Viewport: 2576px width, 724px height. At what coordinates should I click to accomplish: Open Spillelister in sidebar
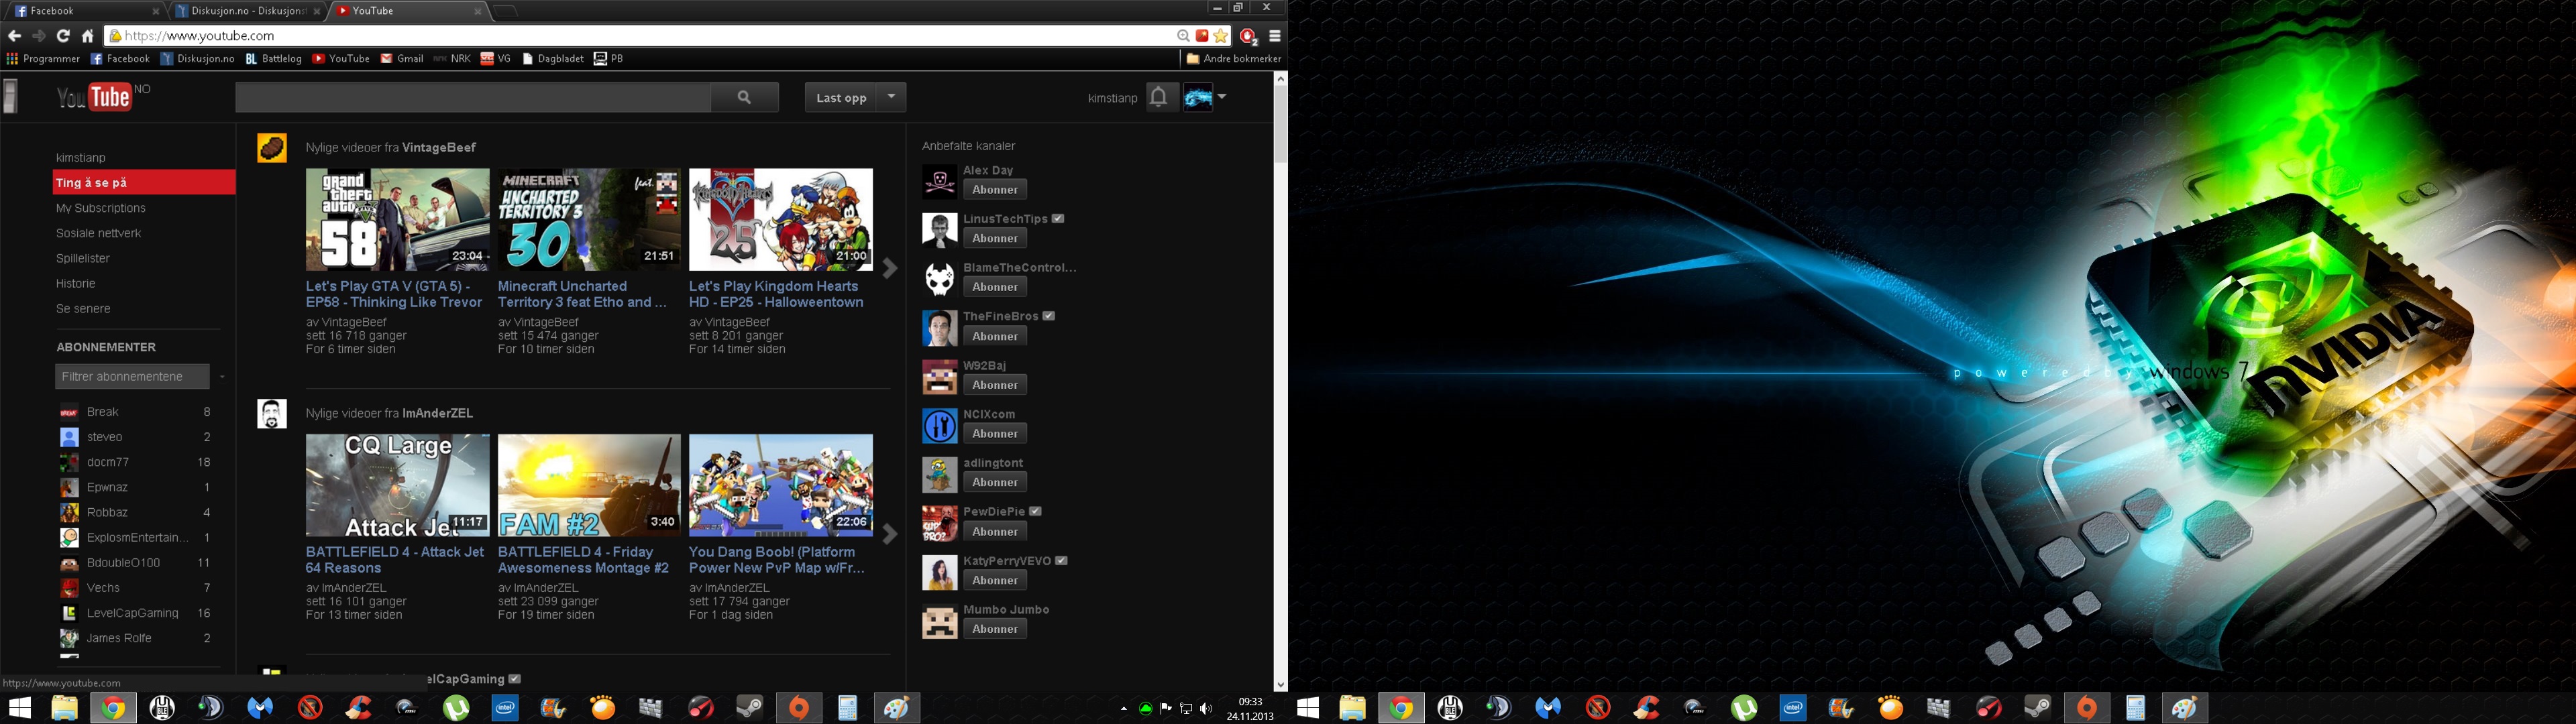coord(83,258)
